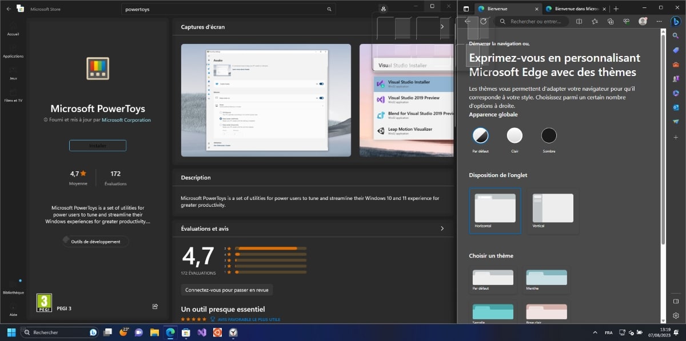The width and height of the screenshot is (686, 341).
Task: Reload the Edge page
Action: pos(484,21)
